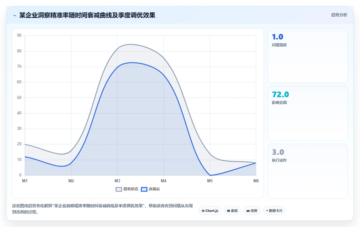
Task: Select the Chart.js tag chip
Action: point(210,211)
